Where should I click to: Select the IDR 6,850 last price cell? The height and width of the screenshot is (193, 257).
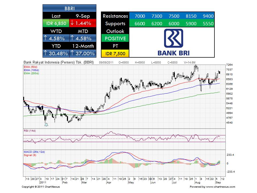[56, 23]
